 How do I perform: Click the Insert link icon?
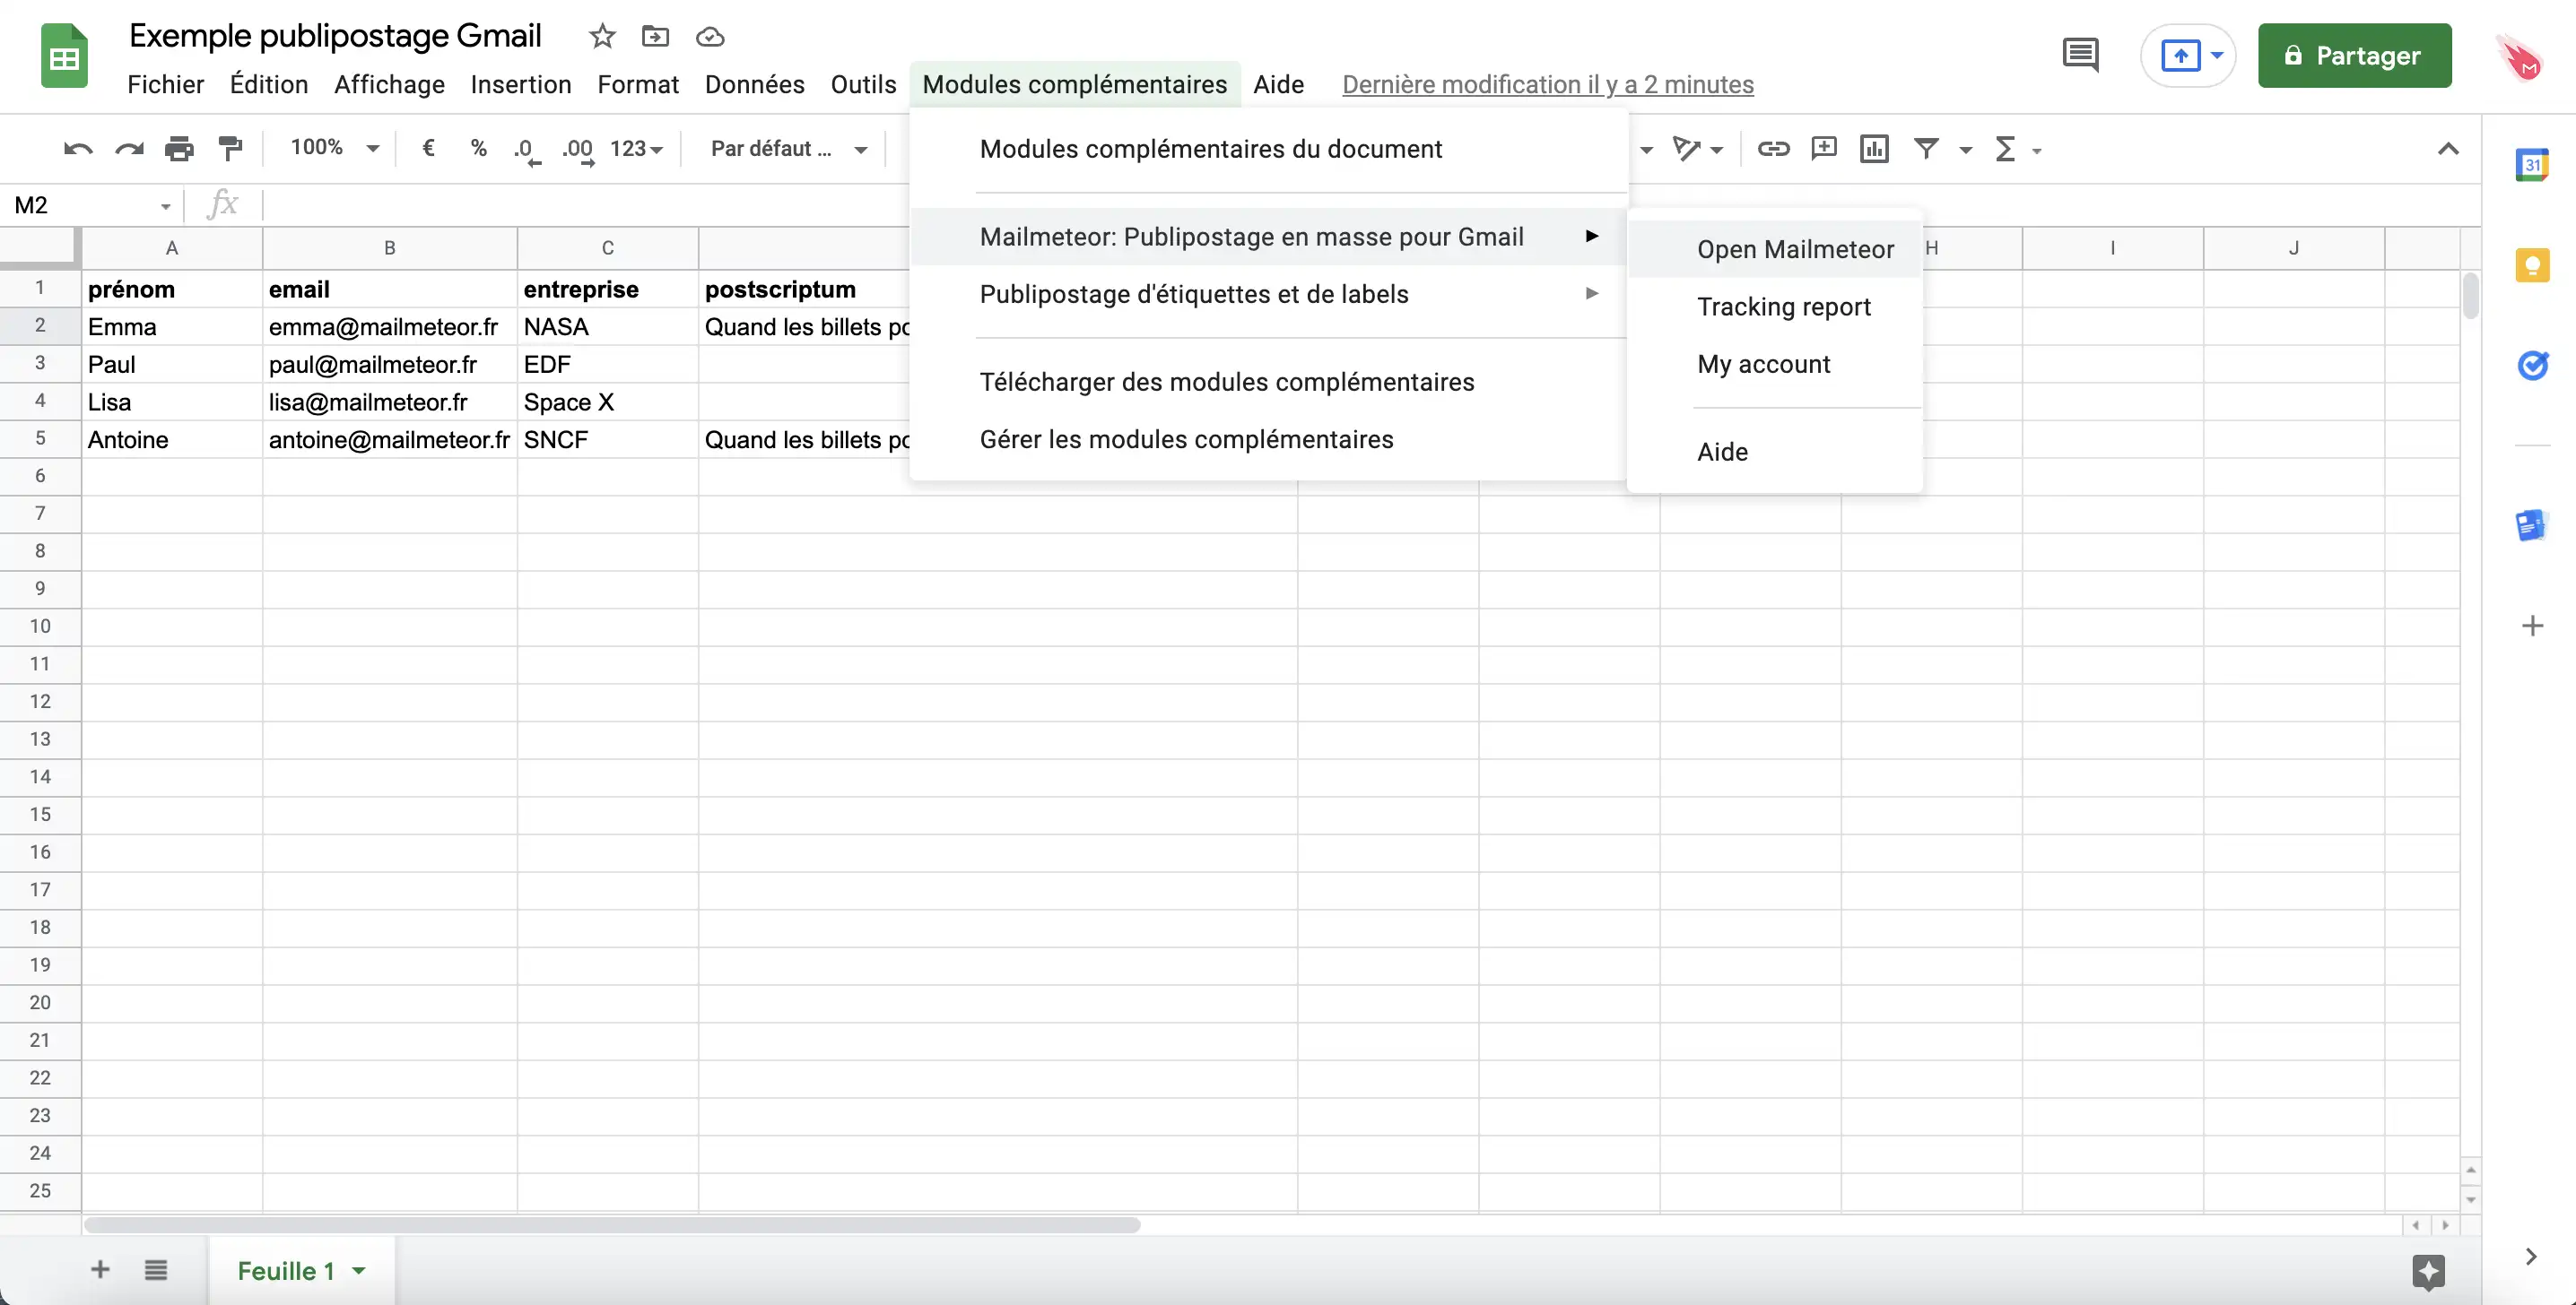(1773, 149)
